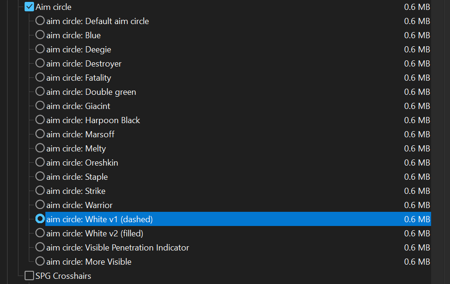
Task: Pick the Staple aim circle
Action: tap(40, 176)
